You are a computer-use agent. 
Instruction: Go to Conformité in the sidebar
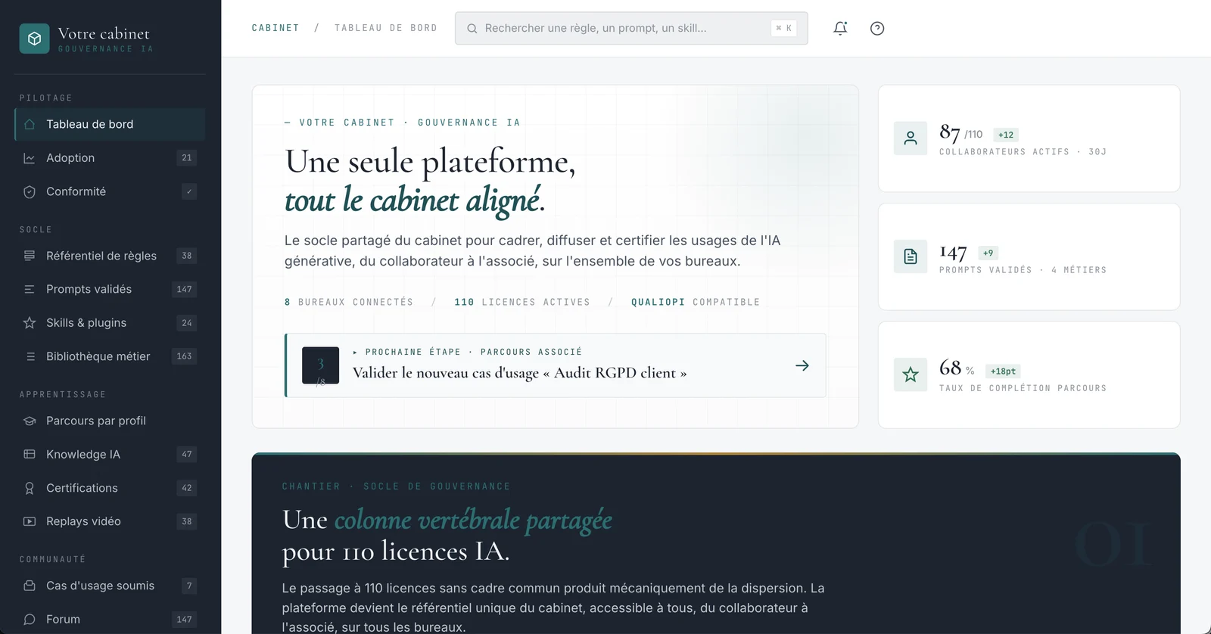point(110,192)
